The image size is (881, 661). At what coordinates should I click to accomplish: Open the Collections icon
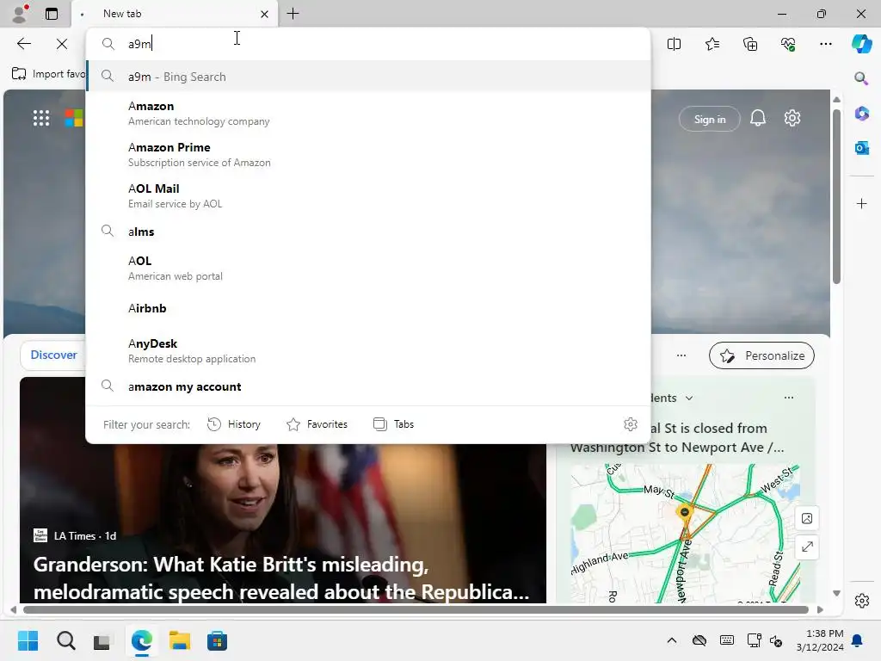pos(750,44)
